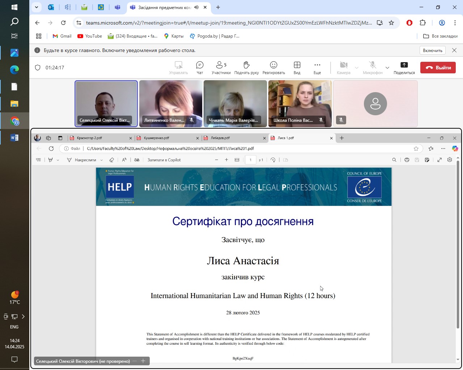Viewport: 463px width, 370px height.
Task: Open the More options (Еще) menu
Action: click(317, 68)
